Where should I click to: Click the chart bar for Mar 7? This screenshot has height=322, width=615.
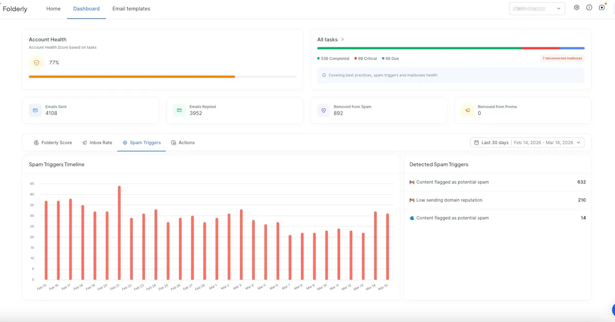(290, 258)
